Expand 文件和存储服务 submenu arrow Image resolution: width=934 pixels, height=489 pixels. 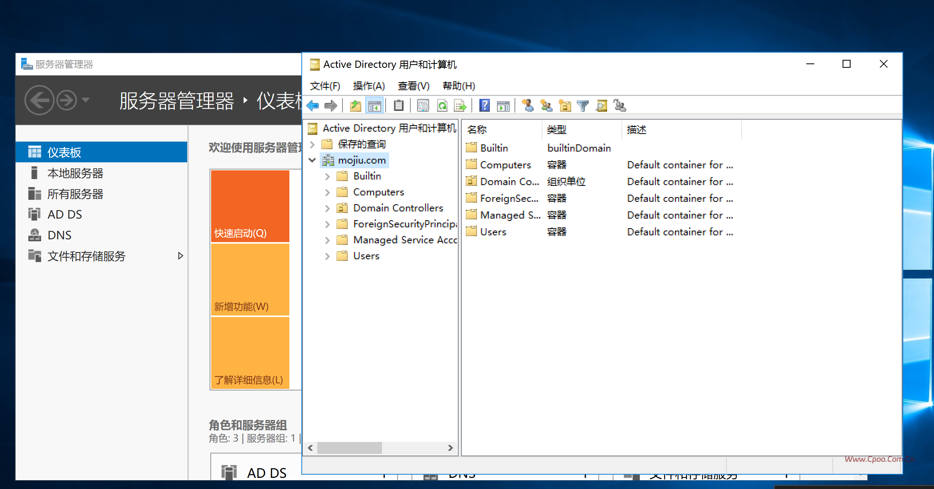tap(180, 256)
